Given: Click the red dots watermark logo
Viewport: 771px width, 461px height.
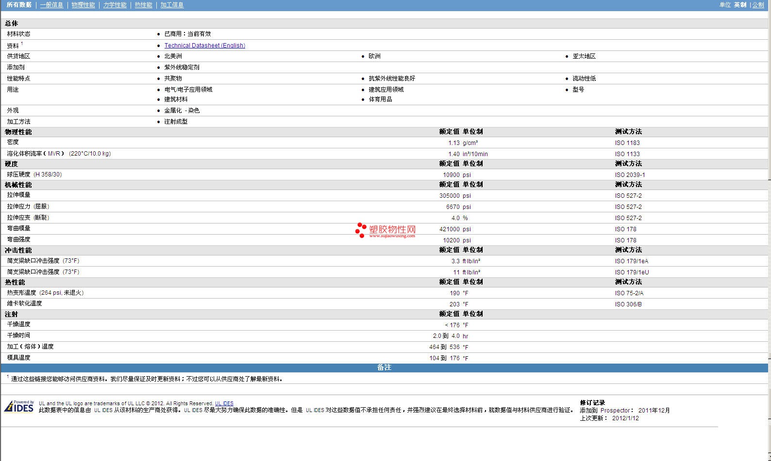Looking at the screenshot, I should click(x=360, y=230).
